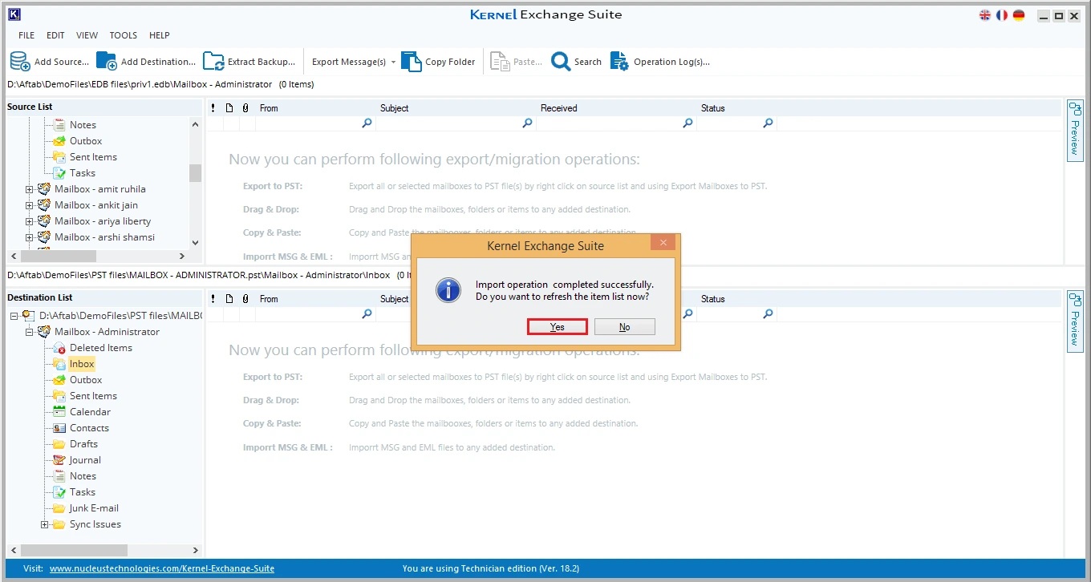The width and height of the screenshot is (1091, 582).
Task: Select Outbox in Destination List
Action: 86,380
